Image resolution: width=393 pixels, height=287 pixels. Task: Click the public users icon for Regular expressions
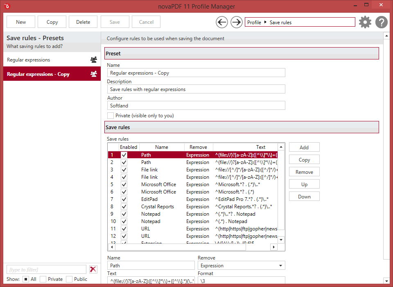pos(94,60)
